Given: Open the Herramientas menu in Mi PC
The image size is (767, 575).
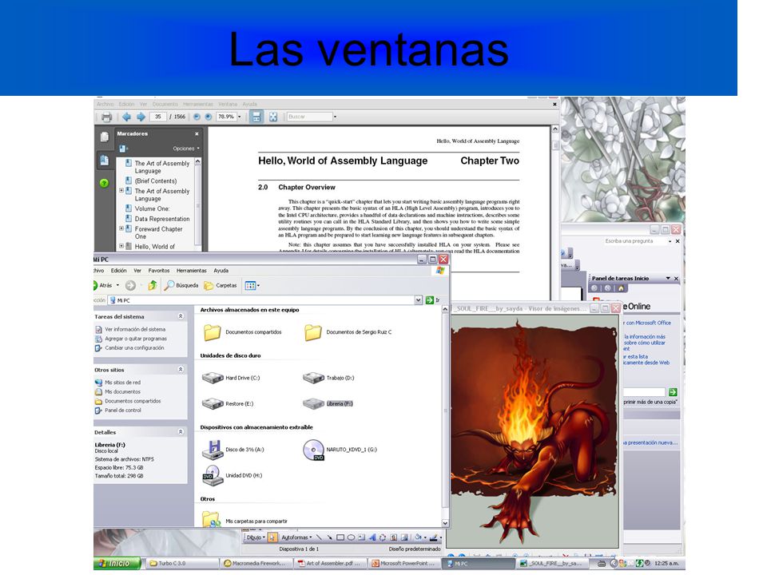Looking at the screenshot, I should tap(192, 271).
